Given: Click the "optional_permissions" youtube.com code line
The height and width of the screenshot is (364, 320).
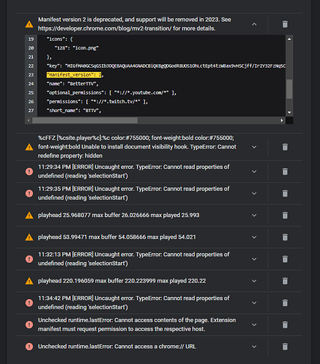Looking at the screenshot, I should pos(112,92).
